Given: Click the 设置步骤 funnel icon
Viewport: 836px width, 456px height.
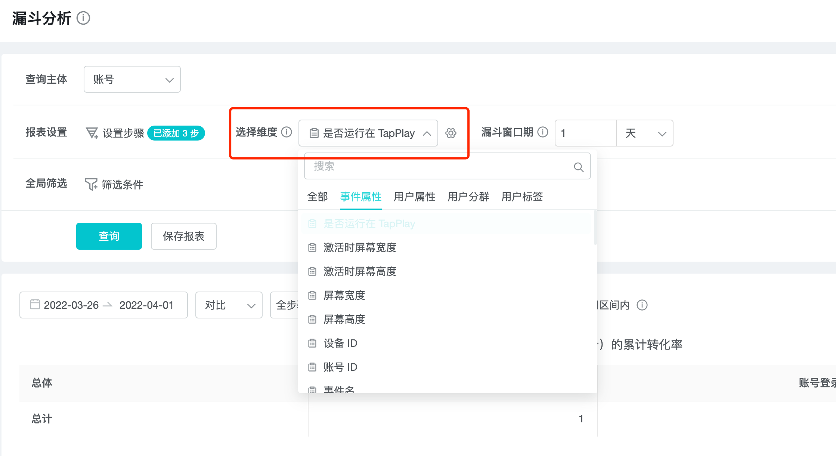Looking at the screenshot, I should [x=92, y=133].
